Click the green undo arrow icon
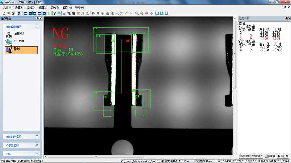The height and width of the screenshot is (163, 291). pos(126,13)
